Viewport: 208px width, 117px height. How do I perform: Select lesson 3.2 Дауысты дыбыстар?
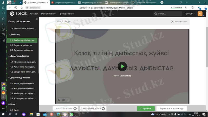tap(21, 45)
